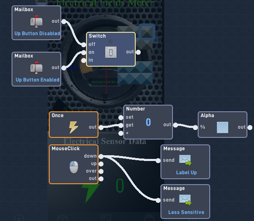Click the Switch node 'out' output port
The width and height of the screenshot is (254, 221).
point(138,52)
